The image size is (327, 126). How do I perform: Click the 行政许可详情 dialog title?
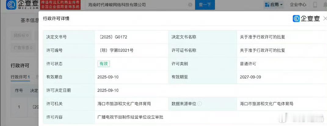coord(56,19)
